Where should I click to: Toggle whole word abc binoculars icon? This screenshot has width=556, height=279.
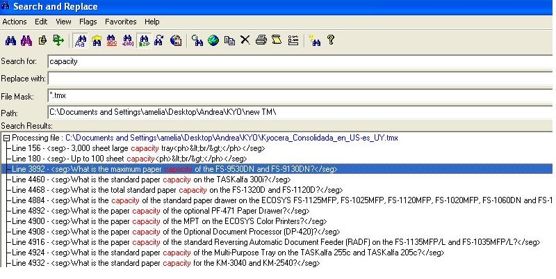[112, 40]
